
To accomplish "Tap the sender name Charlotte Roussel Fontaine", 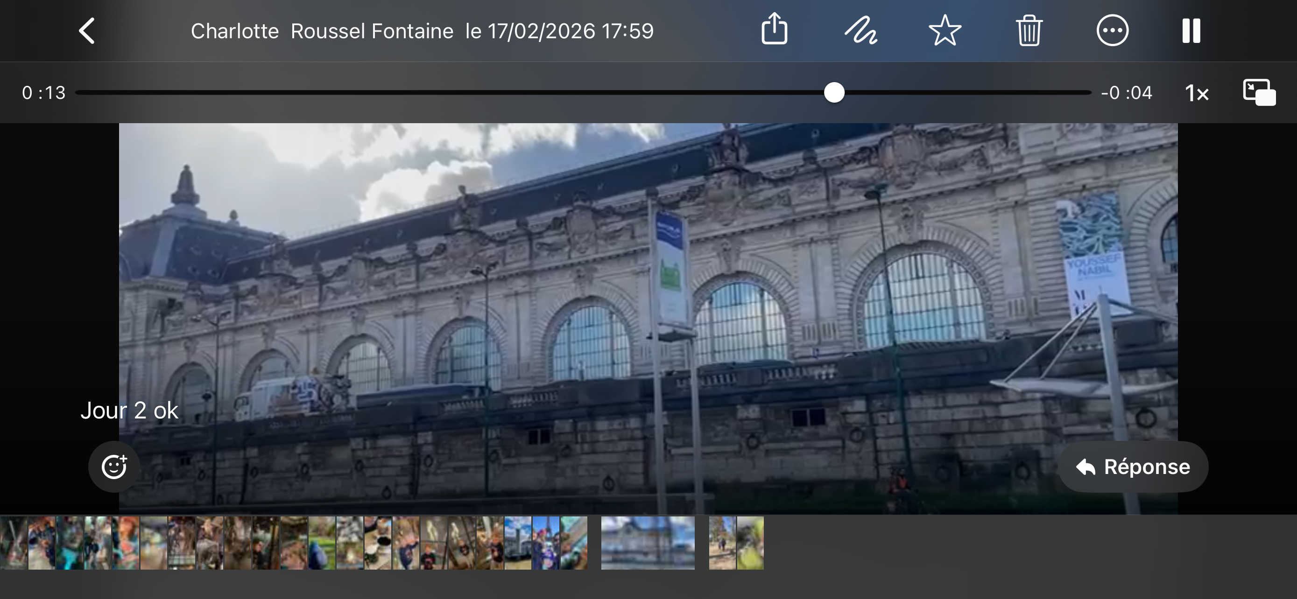I will tap(322, 31).
